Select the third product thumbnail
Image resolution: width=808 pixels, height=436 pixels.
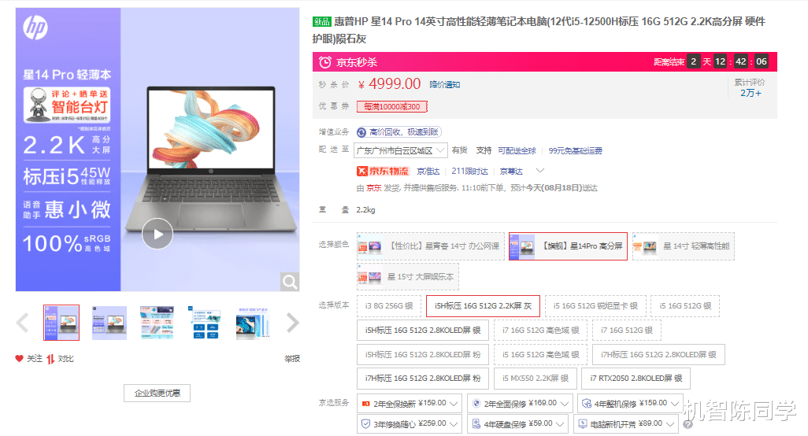coord(158,323)
